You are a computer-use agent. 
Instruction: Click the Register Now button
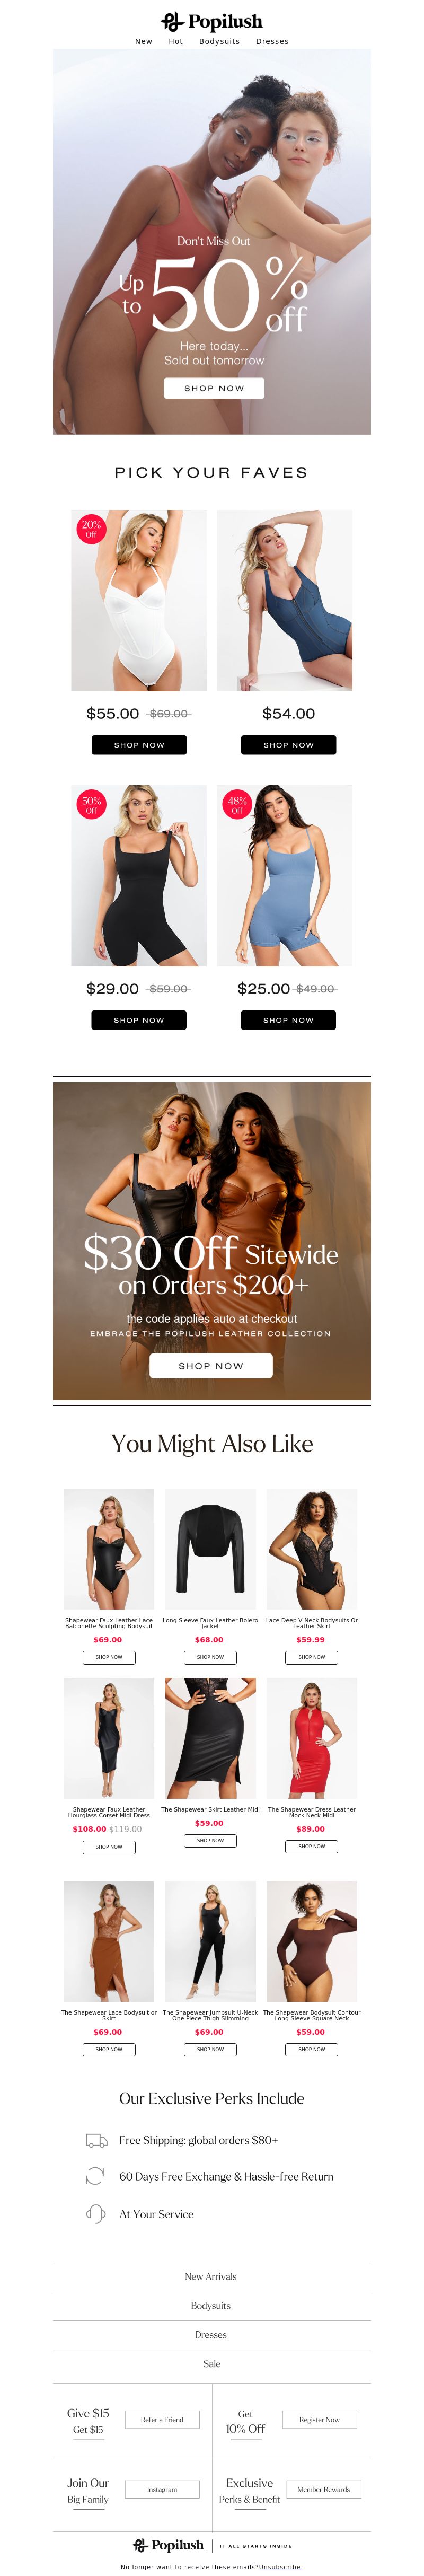point(319,2420)
